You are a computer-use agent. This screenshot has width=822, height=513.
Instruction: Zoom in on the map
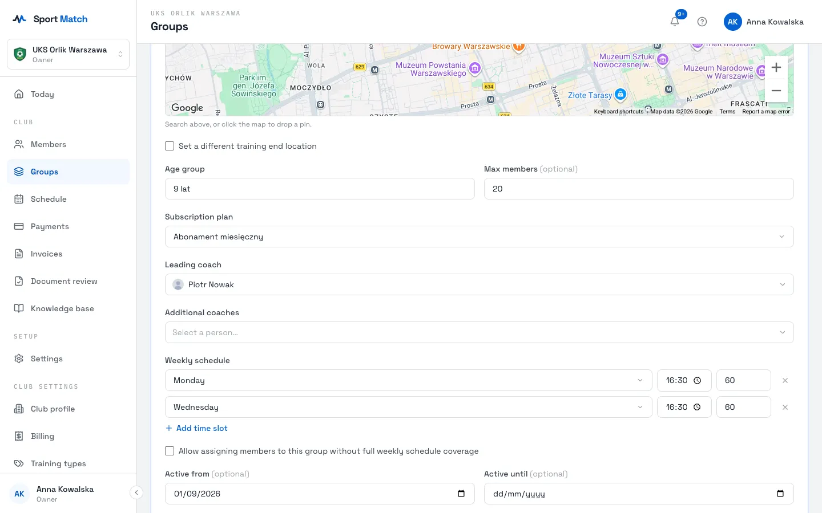click(776, 67)
